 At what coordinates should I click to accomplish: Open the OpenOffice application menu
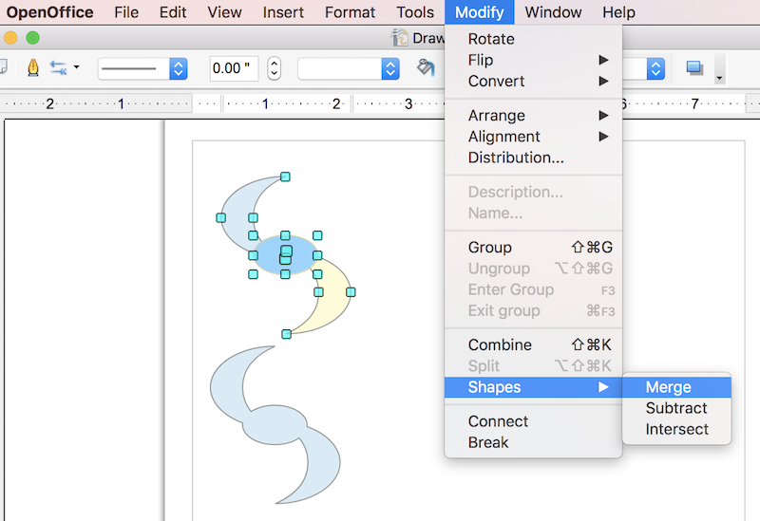point(49,12)
